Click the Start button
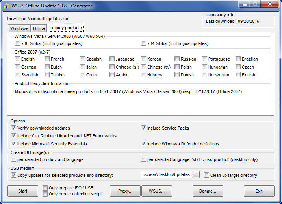 click(23, 191)
